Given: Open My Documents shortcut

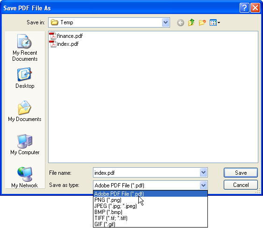Looking at the screenshot, I should tap(25, 111).
